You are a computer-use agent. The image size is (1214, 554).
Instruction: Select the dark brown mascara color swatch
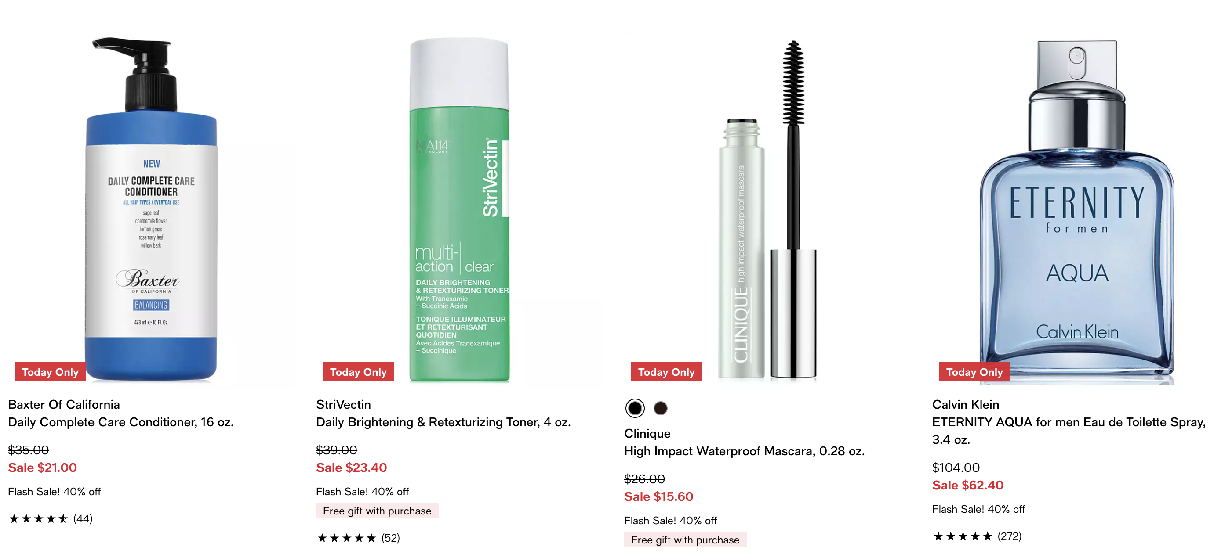point(661,408)
